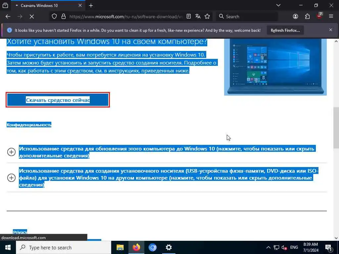Close the Скачать Windows 10 tab
The image size is (339, 254).
[x=80, y=6]
